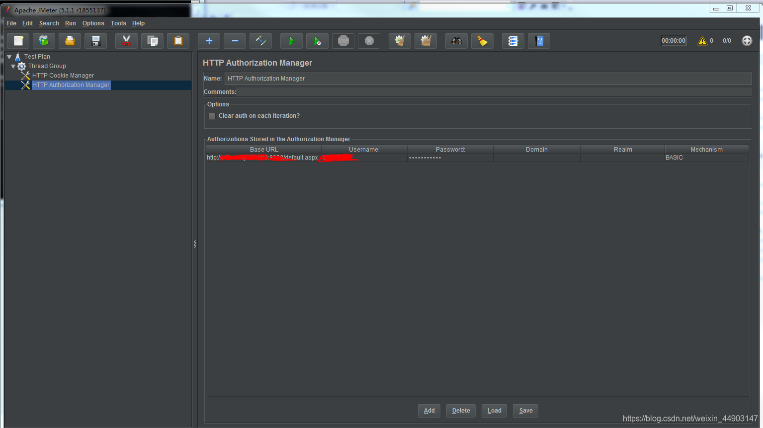
Task: Click the Password column header
Action: coord(450,150)
